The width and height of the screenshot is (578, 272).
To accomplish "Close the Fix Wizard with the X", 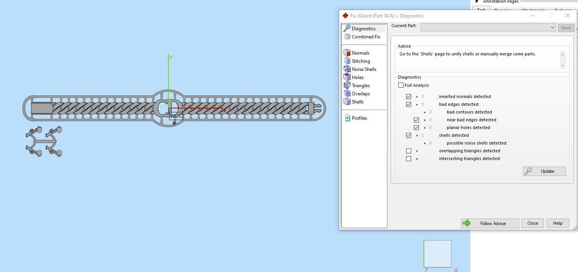I will click(x=568, y=16).
